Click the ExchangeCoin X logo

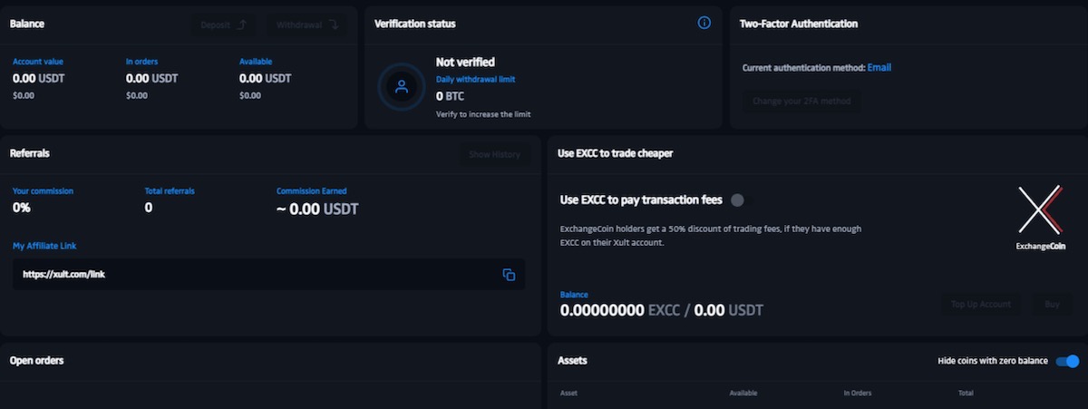[1039, 210]
